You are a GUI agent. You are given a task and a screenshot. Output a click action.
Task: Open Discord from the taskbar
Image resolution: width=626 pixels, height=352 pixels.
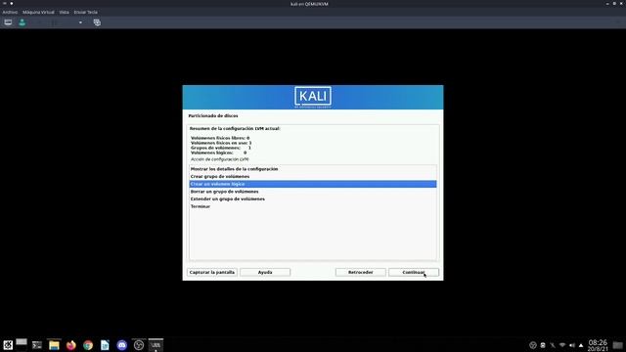pos(121,345)
